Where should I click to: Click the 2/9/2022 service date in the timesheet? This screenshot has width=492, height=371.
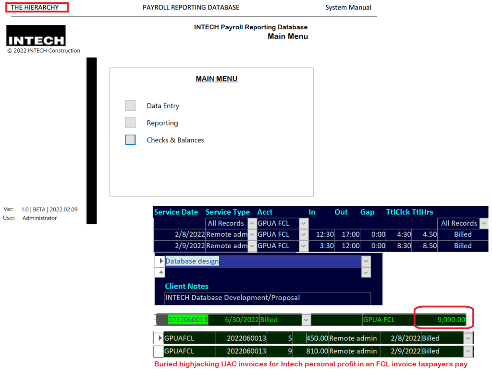pyautogui.click(x=180, y=246)
